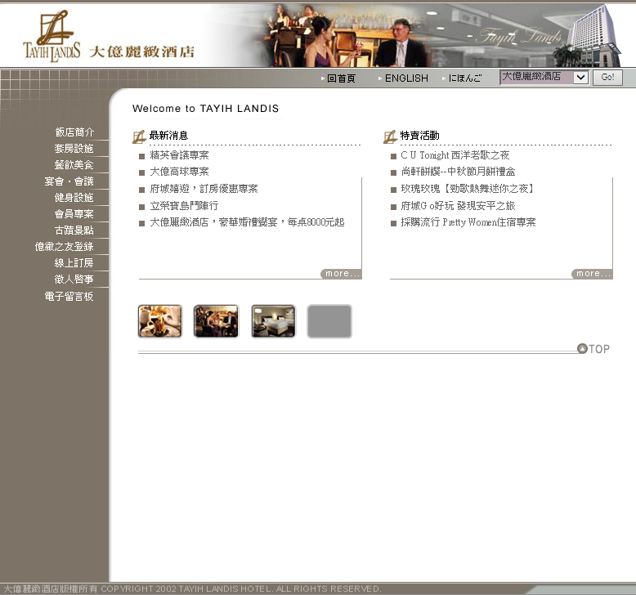Click the 大億麗緻酒店 header title
The height and width of the screenshot is (595, 636).
click(141, 52)
